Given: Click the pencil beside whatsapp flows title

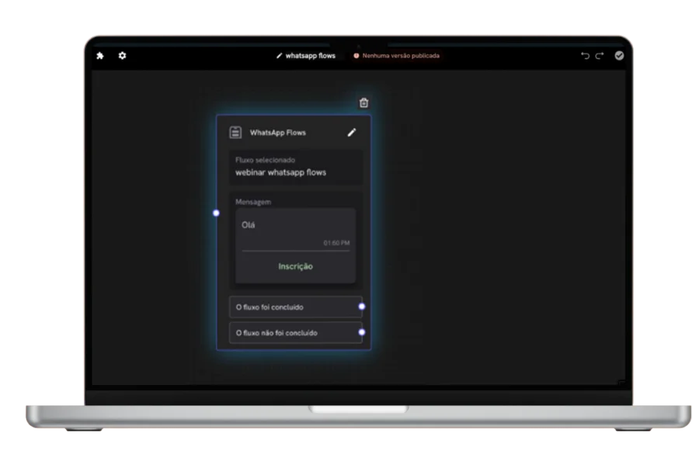Looking at the screenshot, I should (280, 56).
